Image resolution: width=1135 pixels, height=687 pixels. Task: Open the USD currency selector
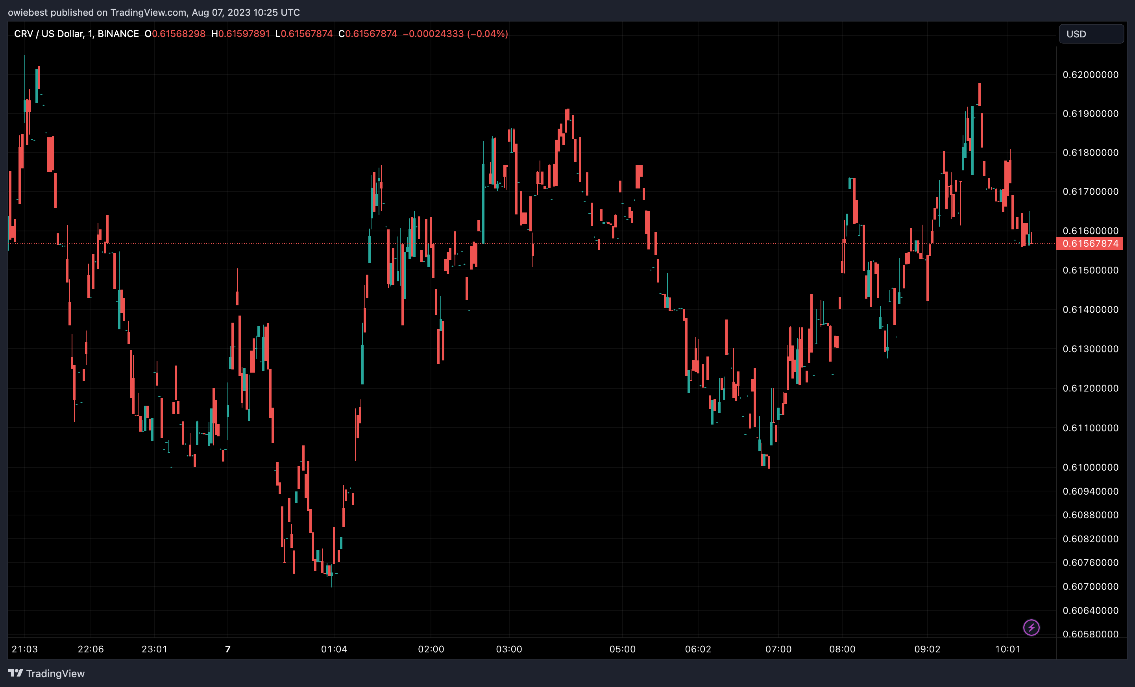pyautogui.click(x=1091, y=34)
